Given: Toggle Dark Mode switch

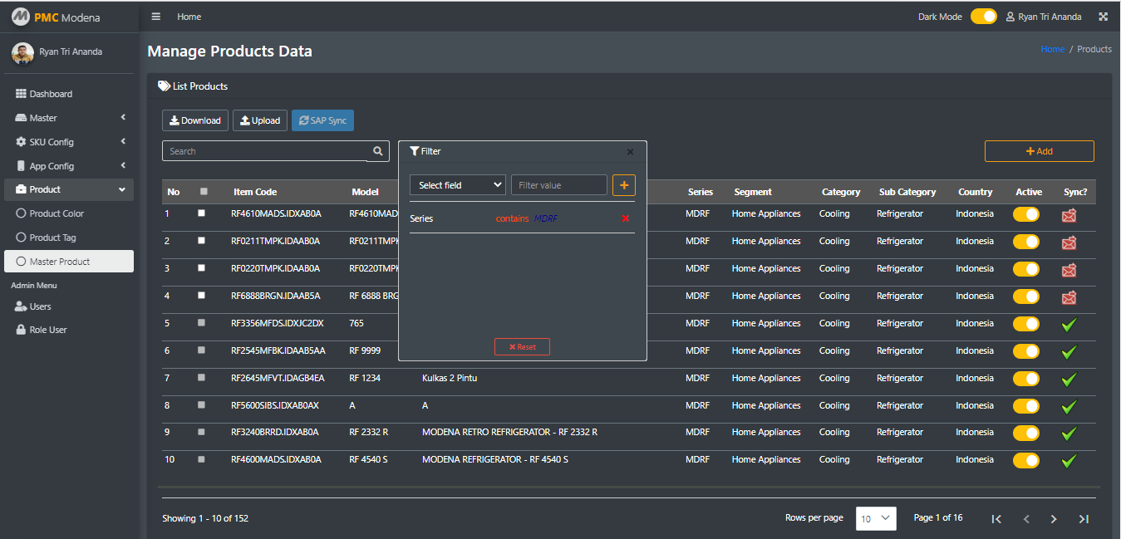Looking at the screenshot, I should point(984,17).
